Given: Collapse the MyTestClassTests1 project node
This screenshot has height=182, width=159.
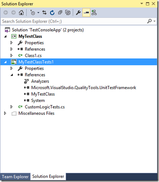Looking at the screenshot, I should click(5, 62).
